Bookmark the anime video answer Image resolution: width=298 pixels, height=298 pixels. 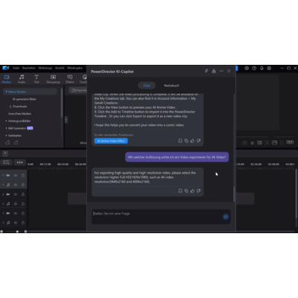[180, 141]
